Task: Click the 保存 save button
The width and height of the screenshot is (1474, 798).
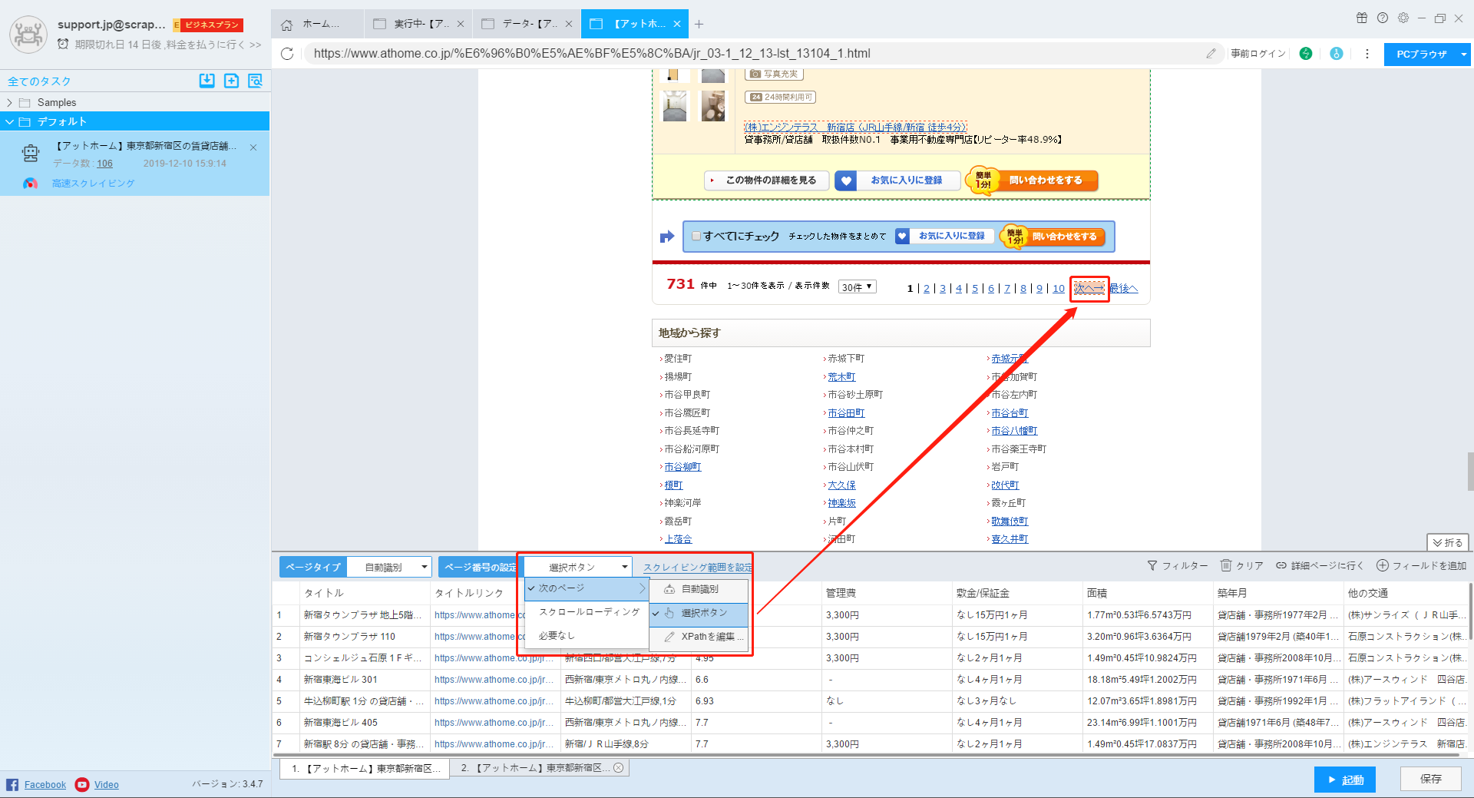Action: 1430,779
